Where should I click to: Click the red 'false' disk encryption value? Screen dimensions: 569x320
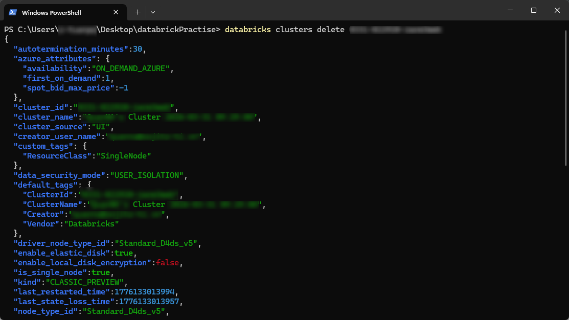click(x=168, y=263)
